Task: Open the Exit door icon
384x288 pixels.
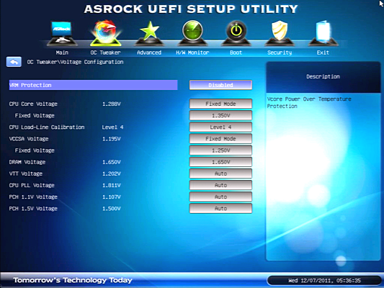Action: click(x=323, y=33)
